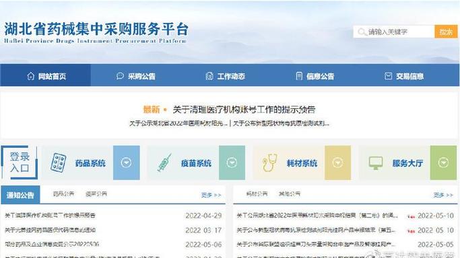
Task: Click 更多 >> in the left notice panel
Action: [x=211, y=195]
